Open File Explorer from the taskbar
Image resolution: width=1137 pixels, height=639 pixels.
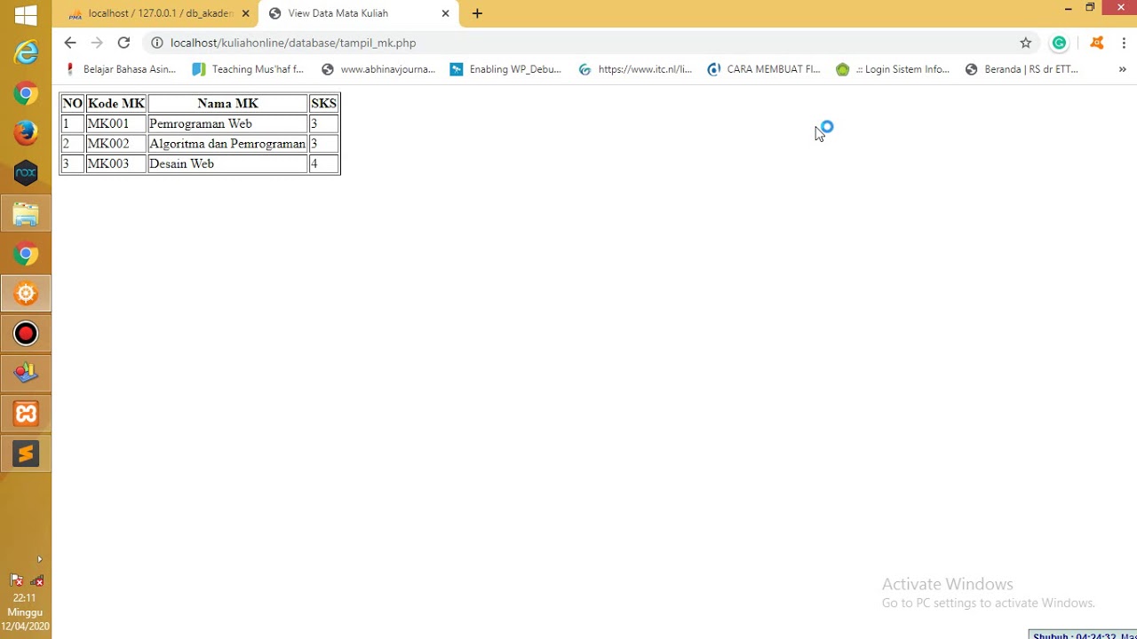tap(26, 214)
